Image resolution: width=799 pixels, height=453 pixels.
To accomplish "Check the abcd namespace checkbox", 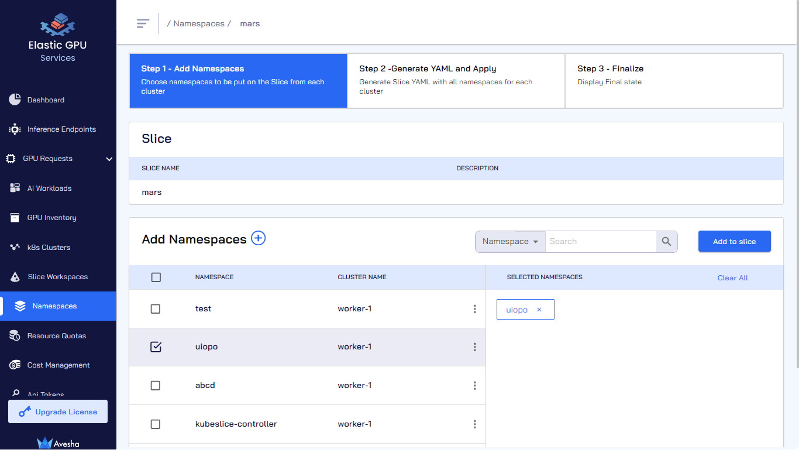I will 156,386.
